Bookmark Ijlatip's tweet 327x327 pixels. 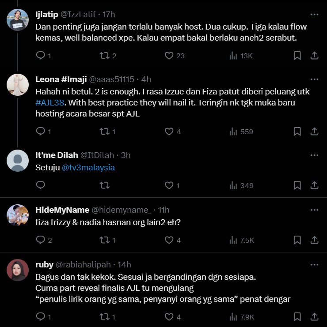(297, 56)
